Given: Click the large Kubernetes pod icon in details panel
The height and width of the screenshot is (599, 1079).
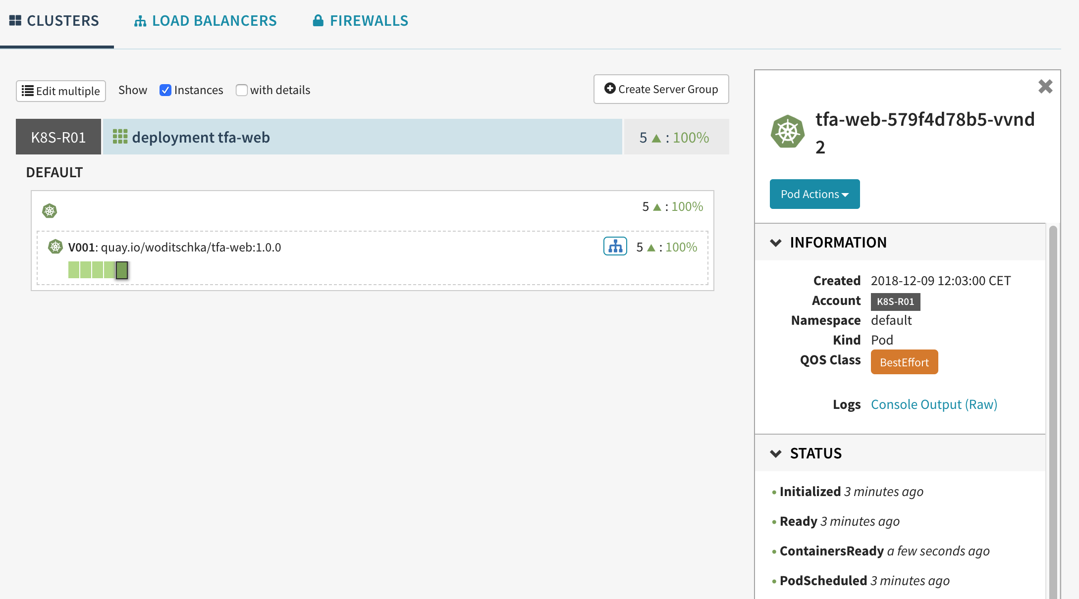Looking at the screenshot, I should (787, 132).
